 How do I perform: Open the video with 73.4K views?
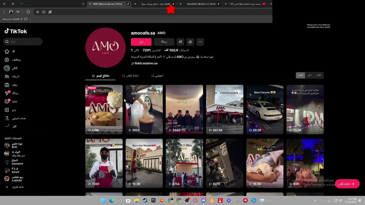(305, 109)
